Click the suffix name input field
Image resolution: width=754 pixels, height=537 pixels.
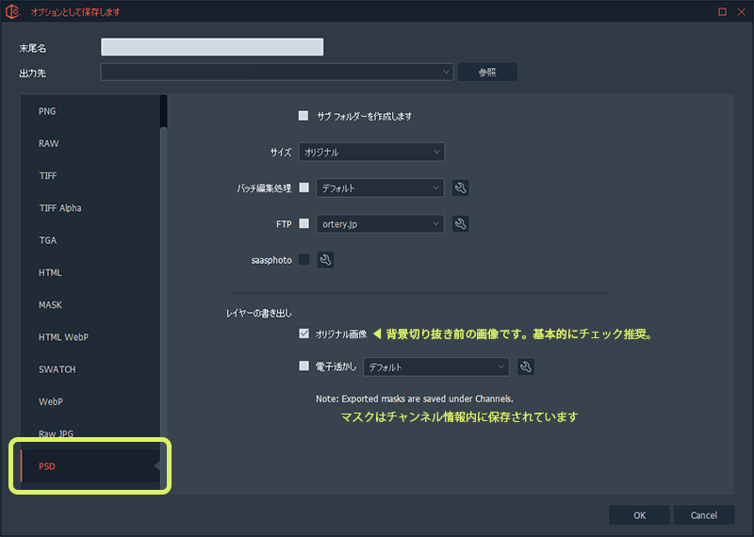[x=212, y=47]
